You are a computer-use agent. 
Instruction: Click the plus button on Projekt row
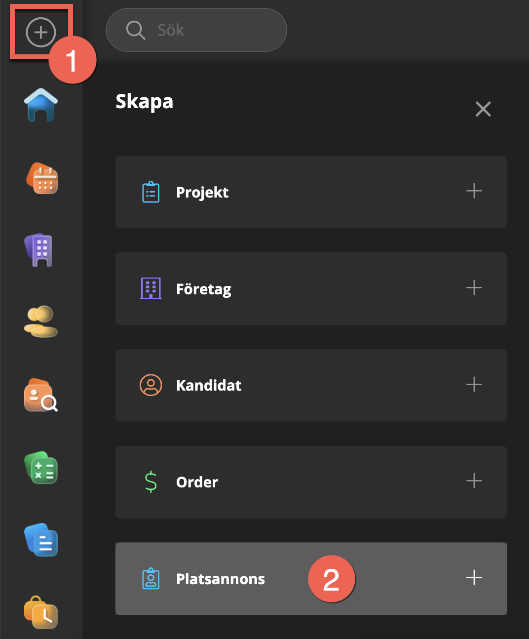tap(474, 191)
